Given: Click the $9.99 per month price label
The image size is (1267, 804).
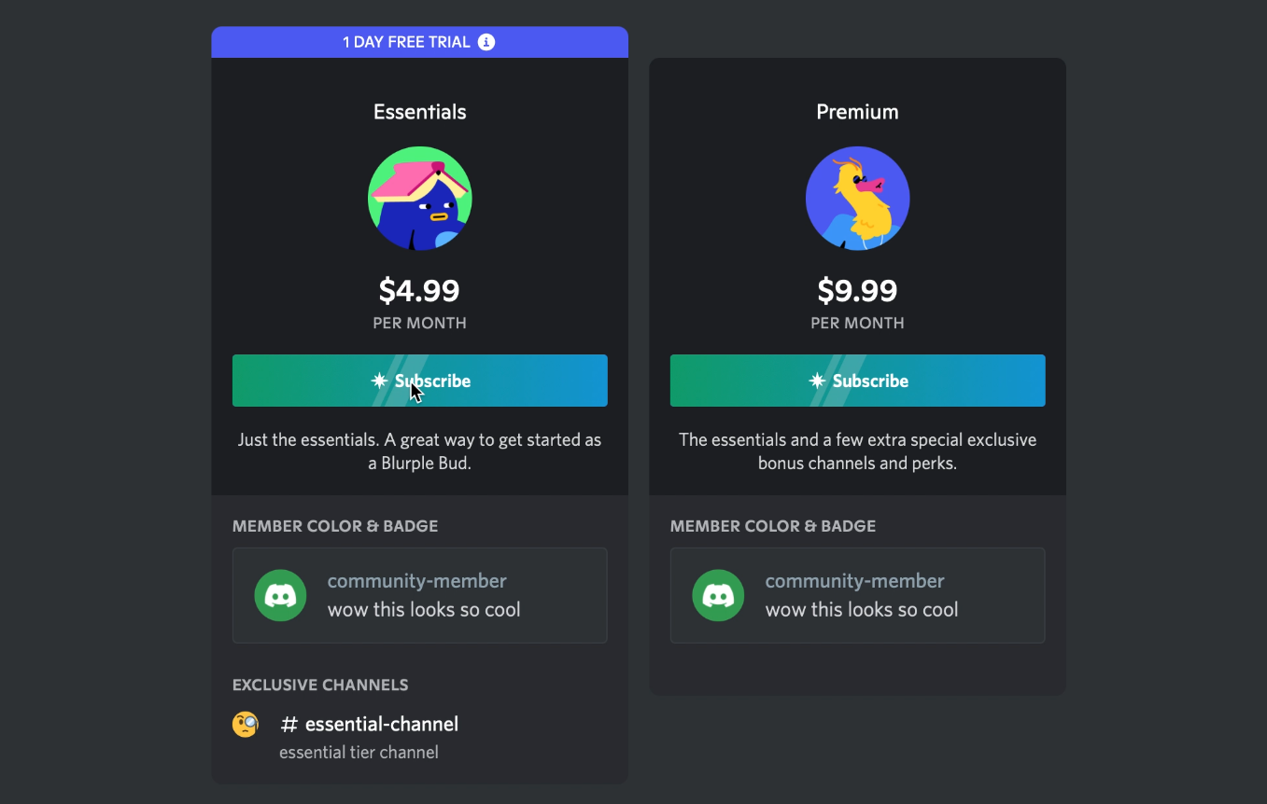Looking at the screenshot, I should (x=856, y=291).
